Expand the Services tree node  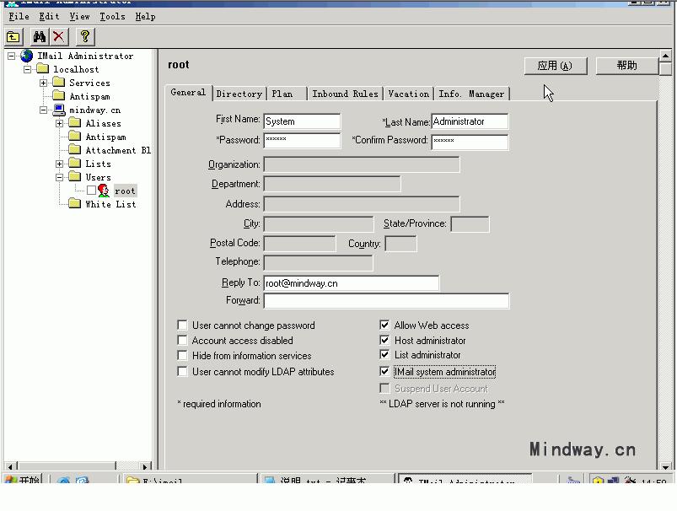click(43, 83)
